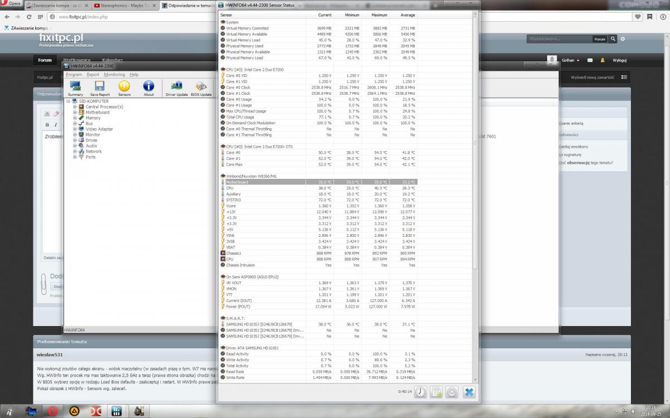Switch to the Stereophonics browser tab
Image resolution: width=670 pixels, height=418 pixels.
127,5
